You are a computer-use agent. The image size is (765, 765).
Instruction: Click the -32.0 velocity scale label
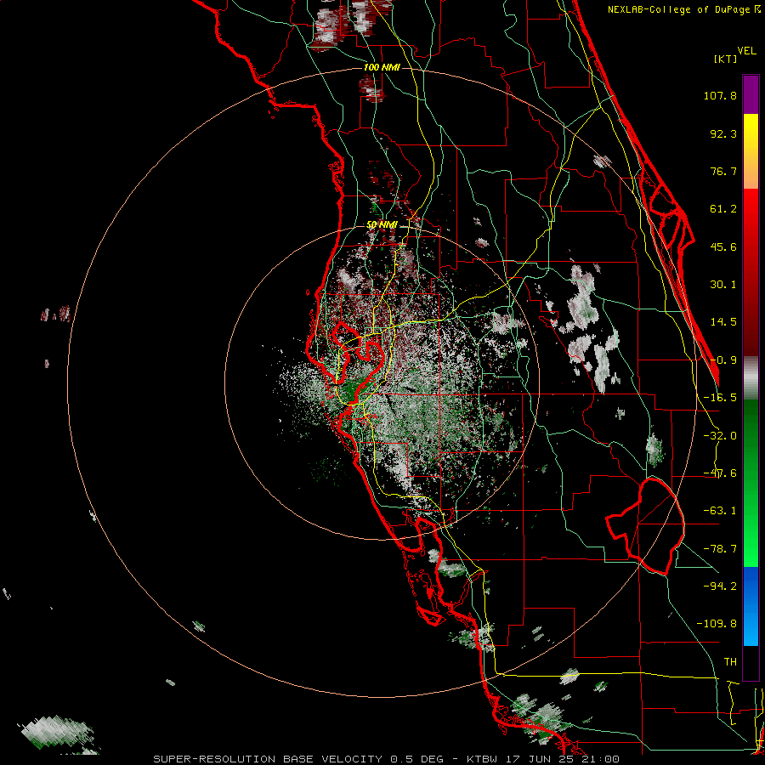(720, 436)
